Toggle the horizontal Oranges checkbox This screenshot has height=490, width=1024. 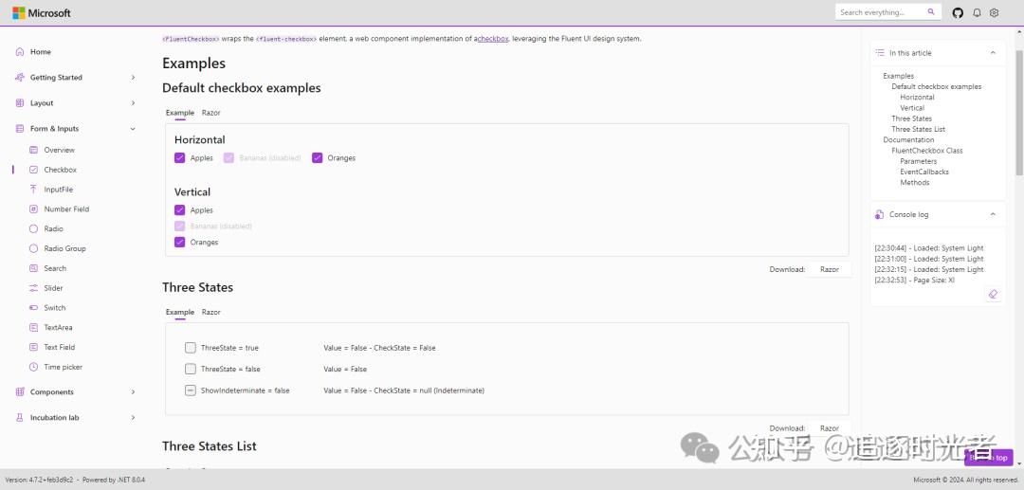pos(318,158)
